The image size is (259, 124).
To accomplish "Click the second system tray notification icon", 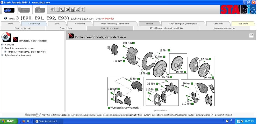I will pyautogui.click(x=242, y=121).
